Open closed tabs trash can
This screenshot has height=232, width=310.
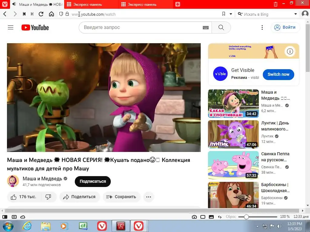(x=275, y=4)
